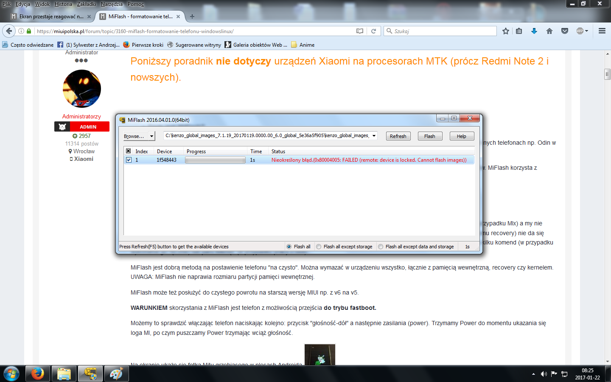
Task: Open Paint from the Windows taskbar
Action: [116, 374]
